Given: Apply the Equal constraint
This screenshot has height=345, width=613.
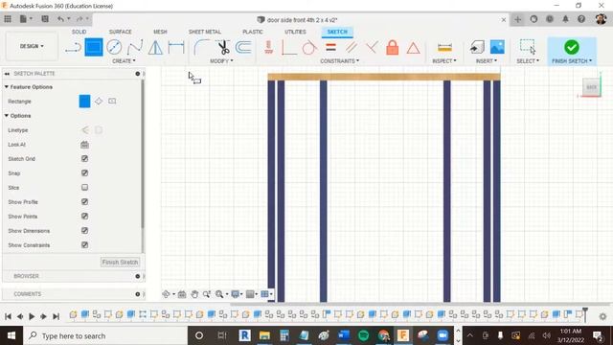Looking at the screenshot, I should tap(330, 48).
